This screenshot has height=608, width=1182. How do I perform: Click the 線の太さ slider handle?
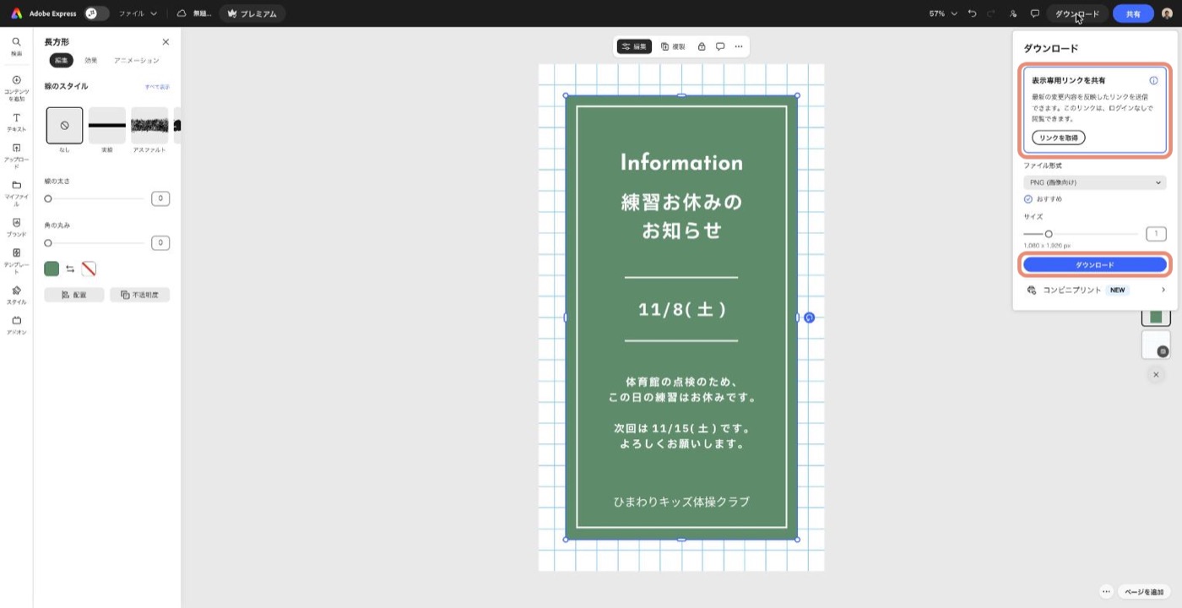tap(48, 198)
